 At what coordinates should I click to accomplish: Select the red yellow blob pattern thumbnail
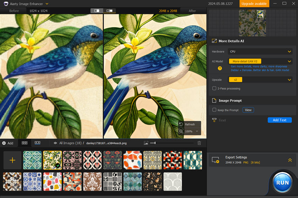click(x=53, y=181)
